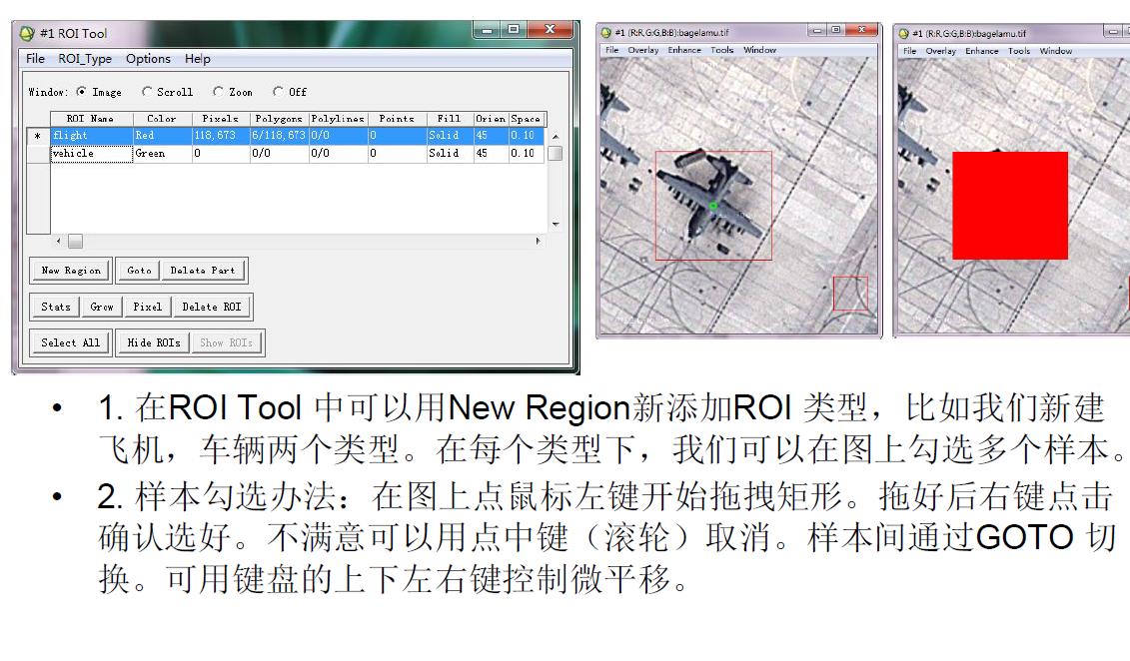Screen dimensions: 1130x661
Task: Click the asterisk marker beside flight row
Action: coord(38,136)
